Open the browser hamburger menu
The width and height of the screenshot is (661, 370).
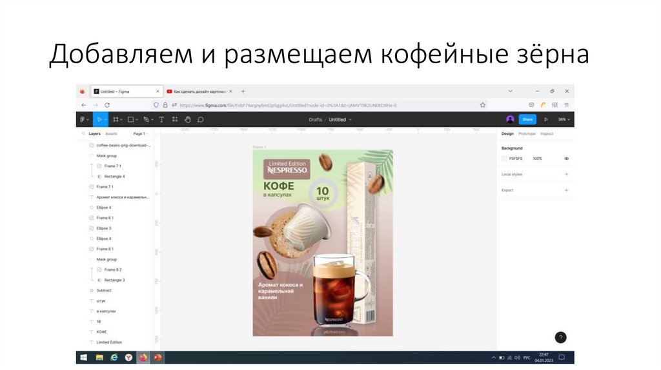point(567,105)
